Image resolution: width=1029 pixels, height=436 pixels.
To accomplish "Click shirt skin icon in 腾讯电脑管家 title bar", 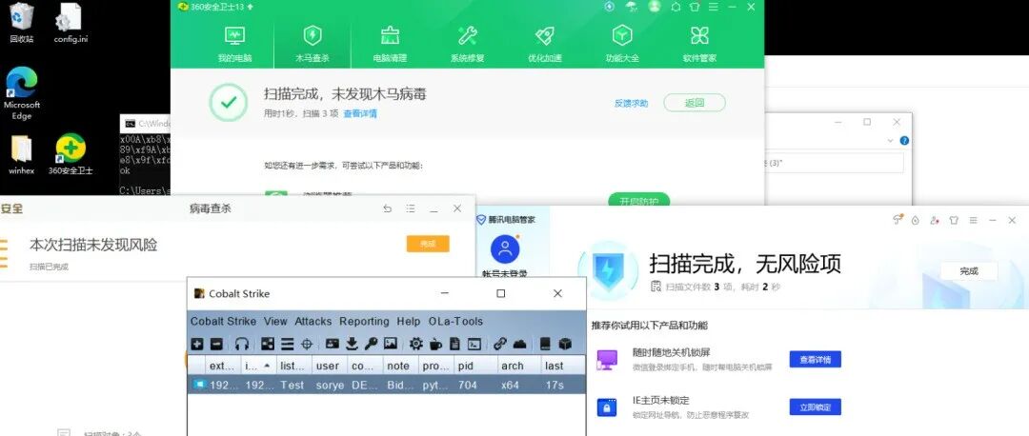I will tap(954, 220).
